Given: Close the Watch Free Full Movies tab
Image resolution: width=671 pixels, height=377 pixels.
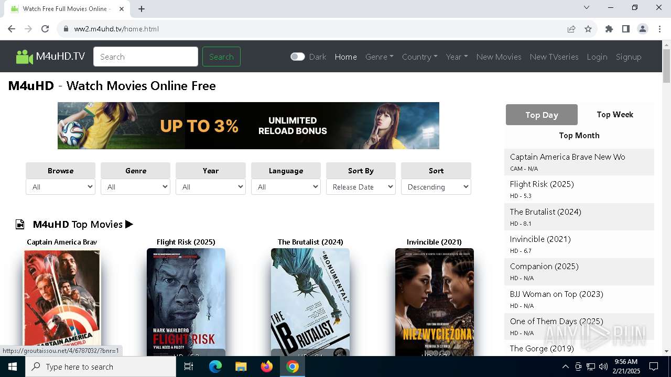Looking at the screenshot, I should pyautogui.click(x=122, y=9).
